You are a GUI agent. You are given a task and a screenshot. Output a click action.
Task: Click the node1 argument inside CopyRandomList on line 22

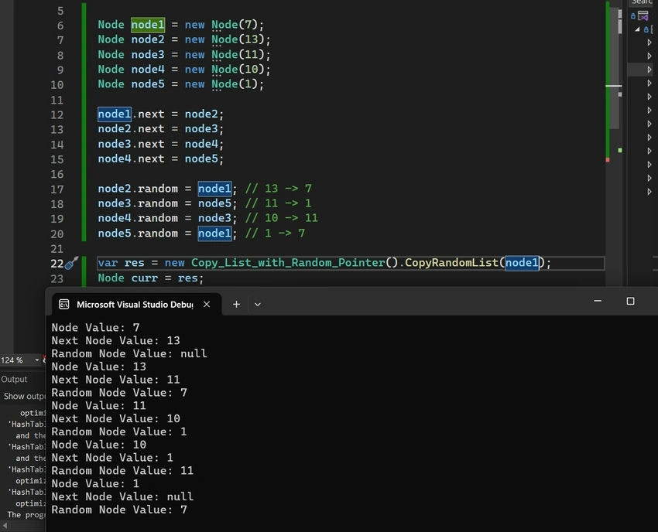(x=522, y=263)
